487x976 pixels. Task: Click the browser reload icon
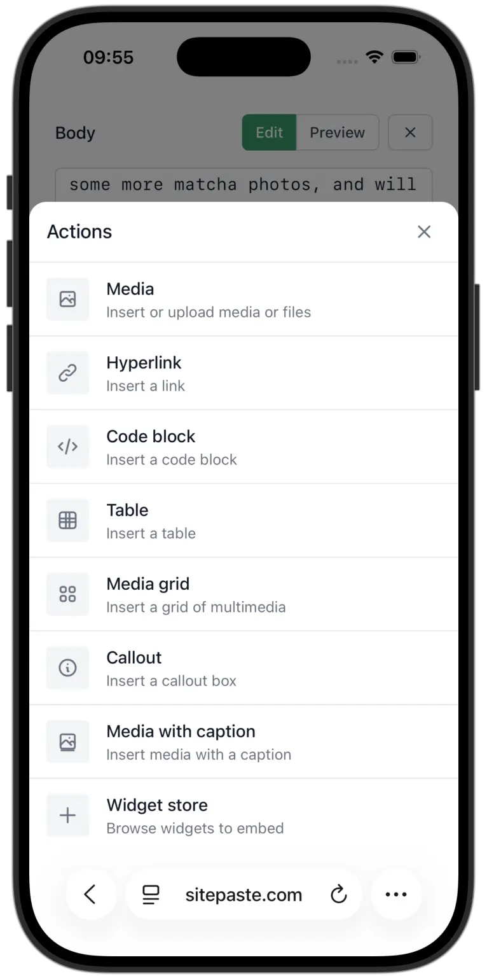click(x=339, y=894)
